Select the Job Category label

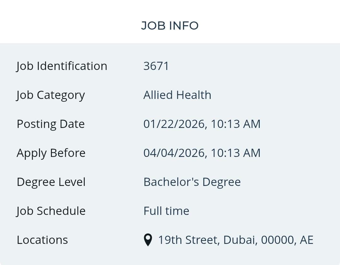[x=51, y=95]
